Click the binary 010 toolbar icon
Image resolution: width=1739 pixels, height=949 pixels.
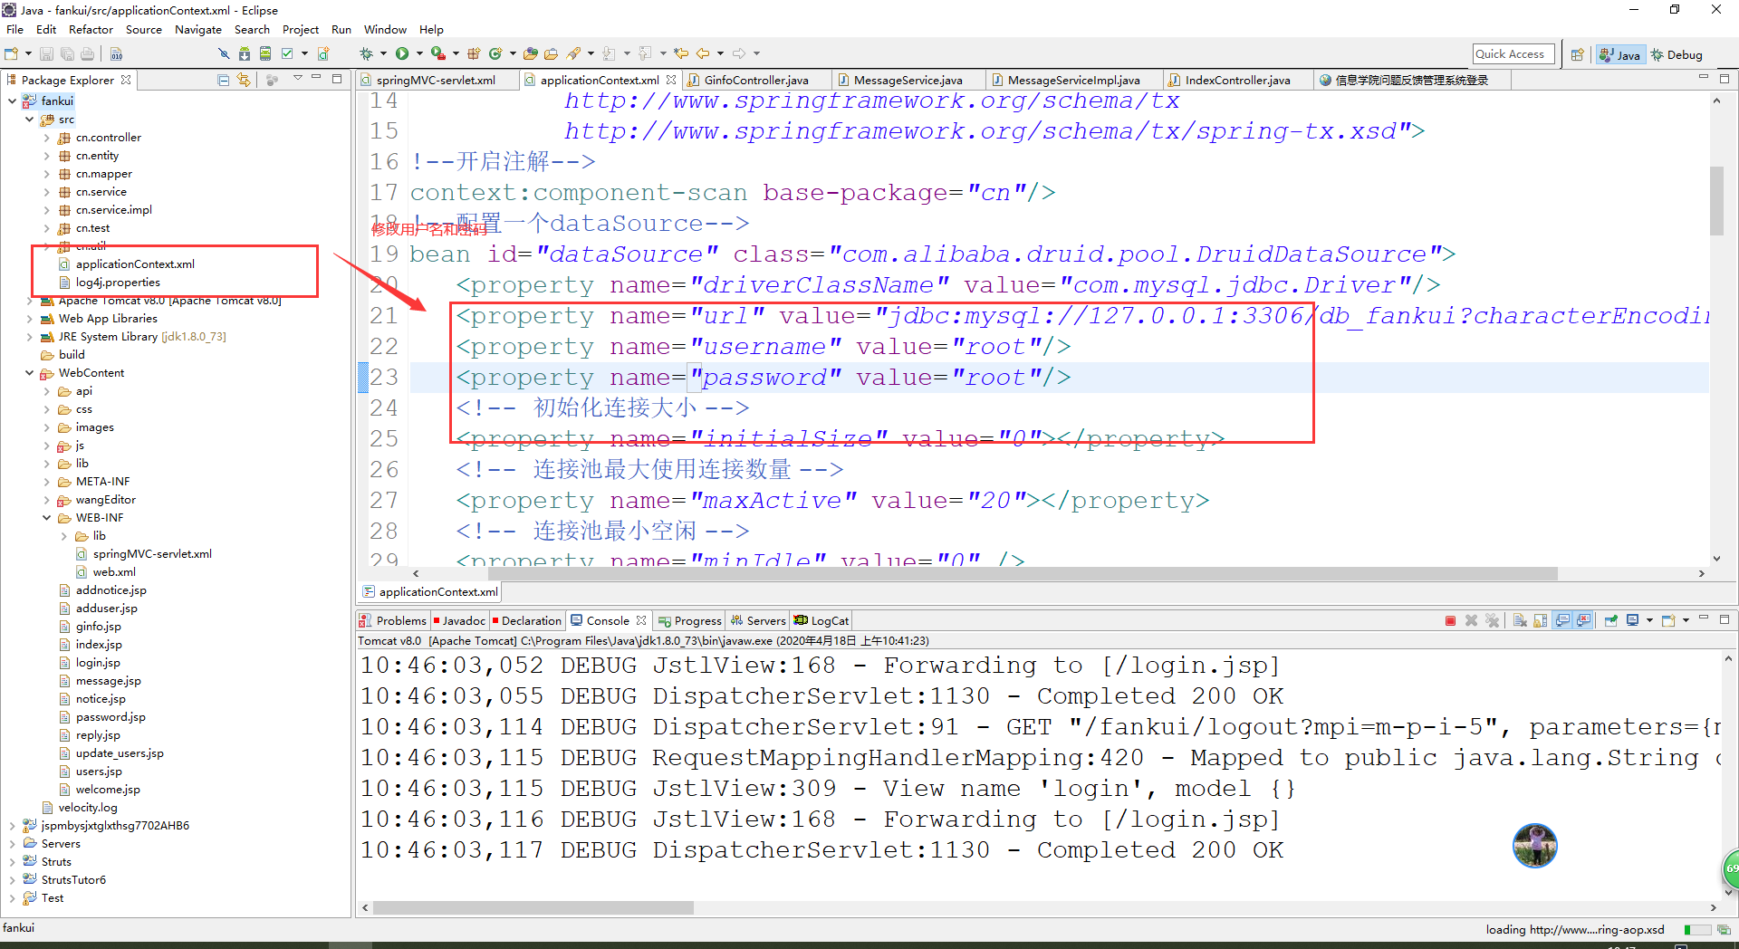[x=117, y=54]
